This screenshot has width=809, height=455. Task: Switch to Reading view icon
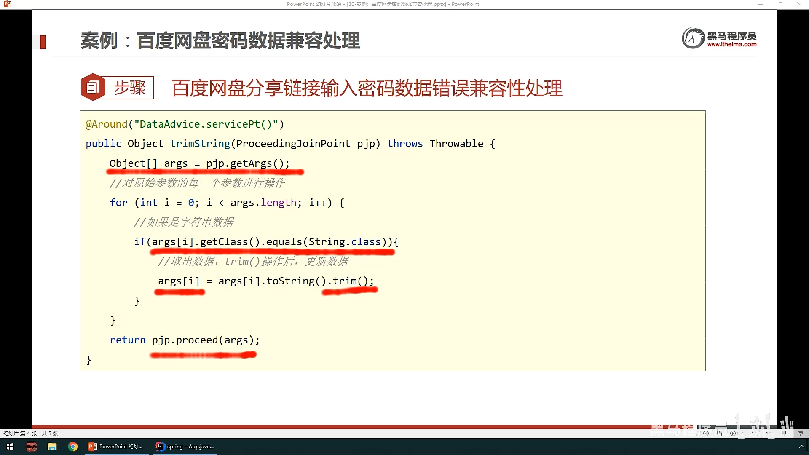pyautogui.click(x=784, y=433)
